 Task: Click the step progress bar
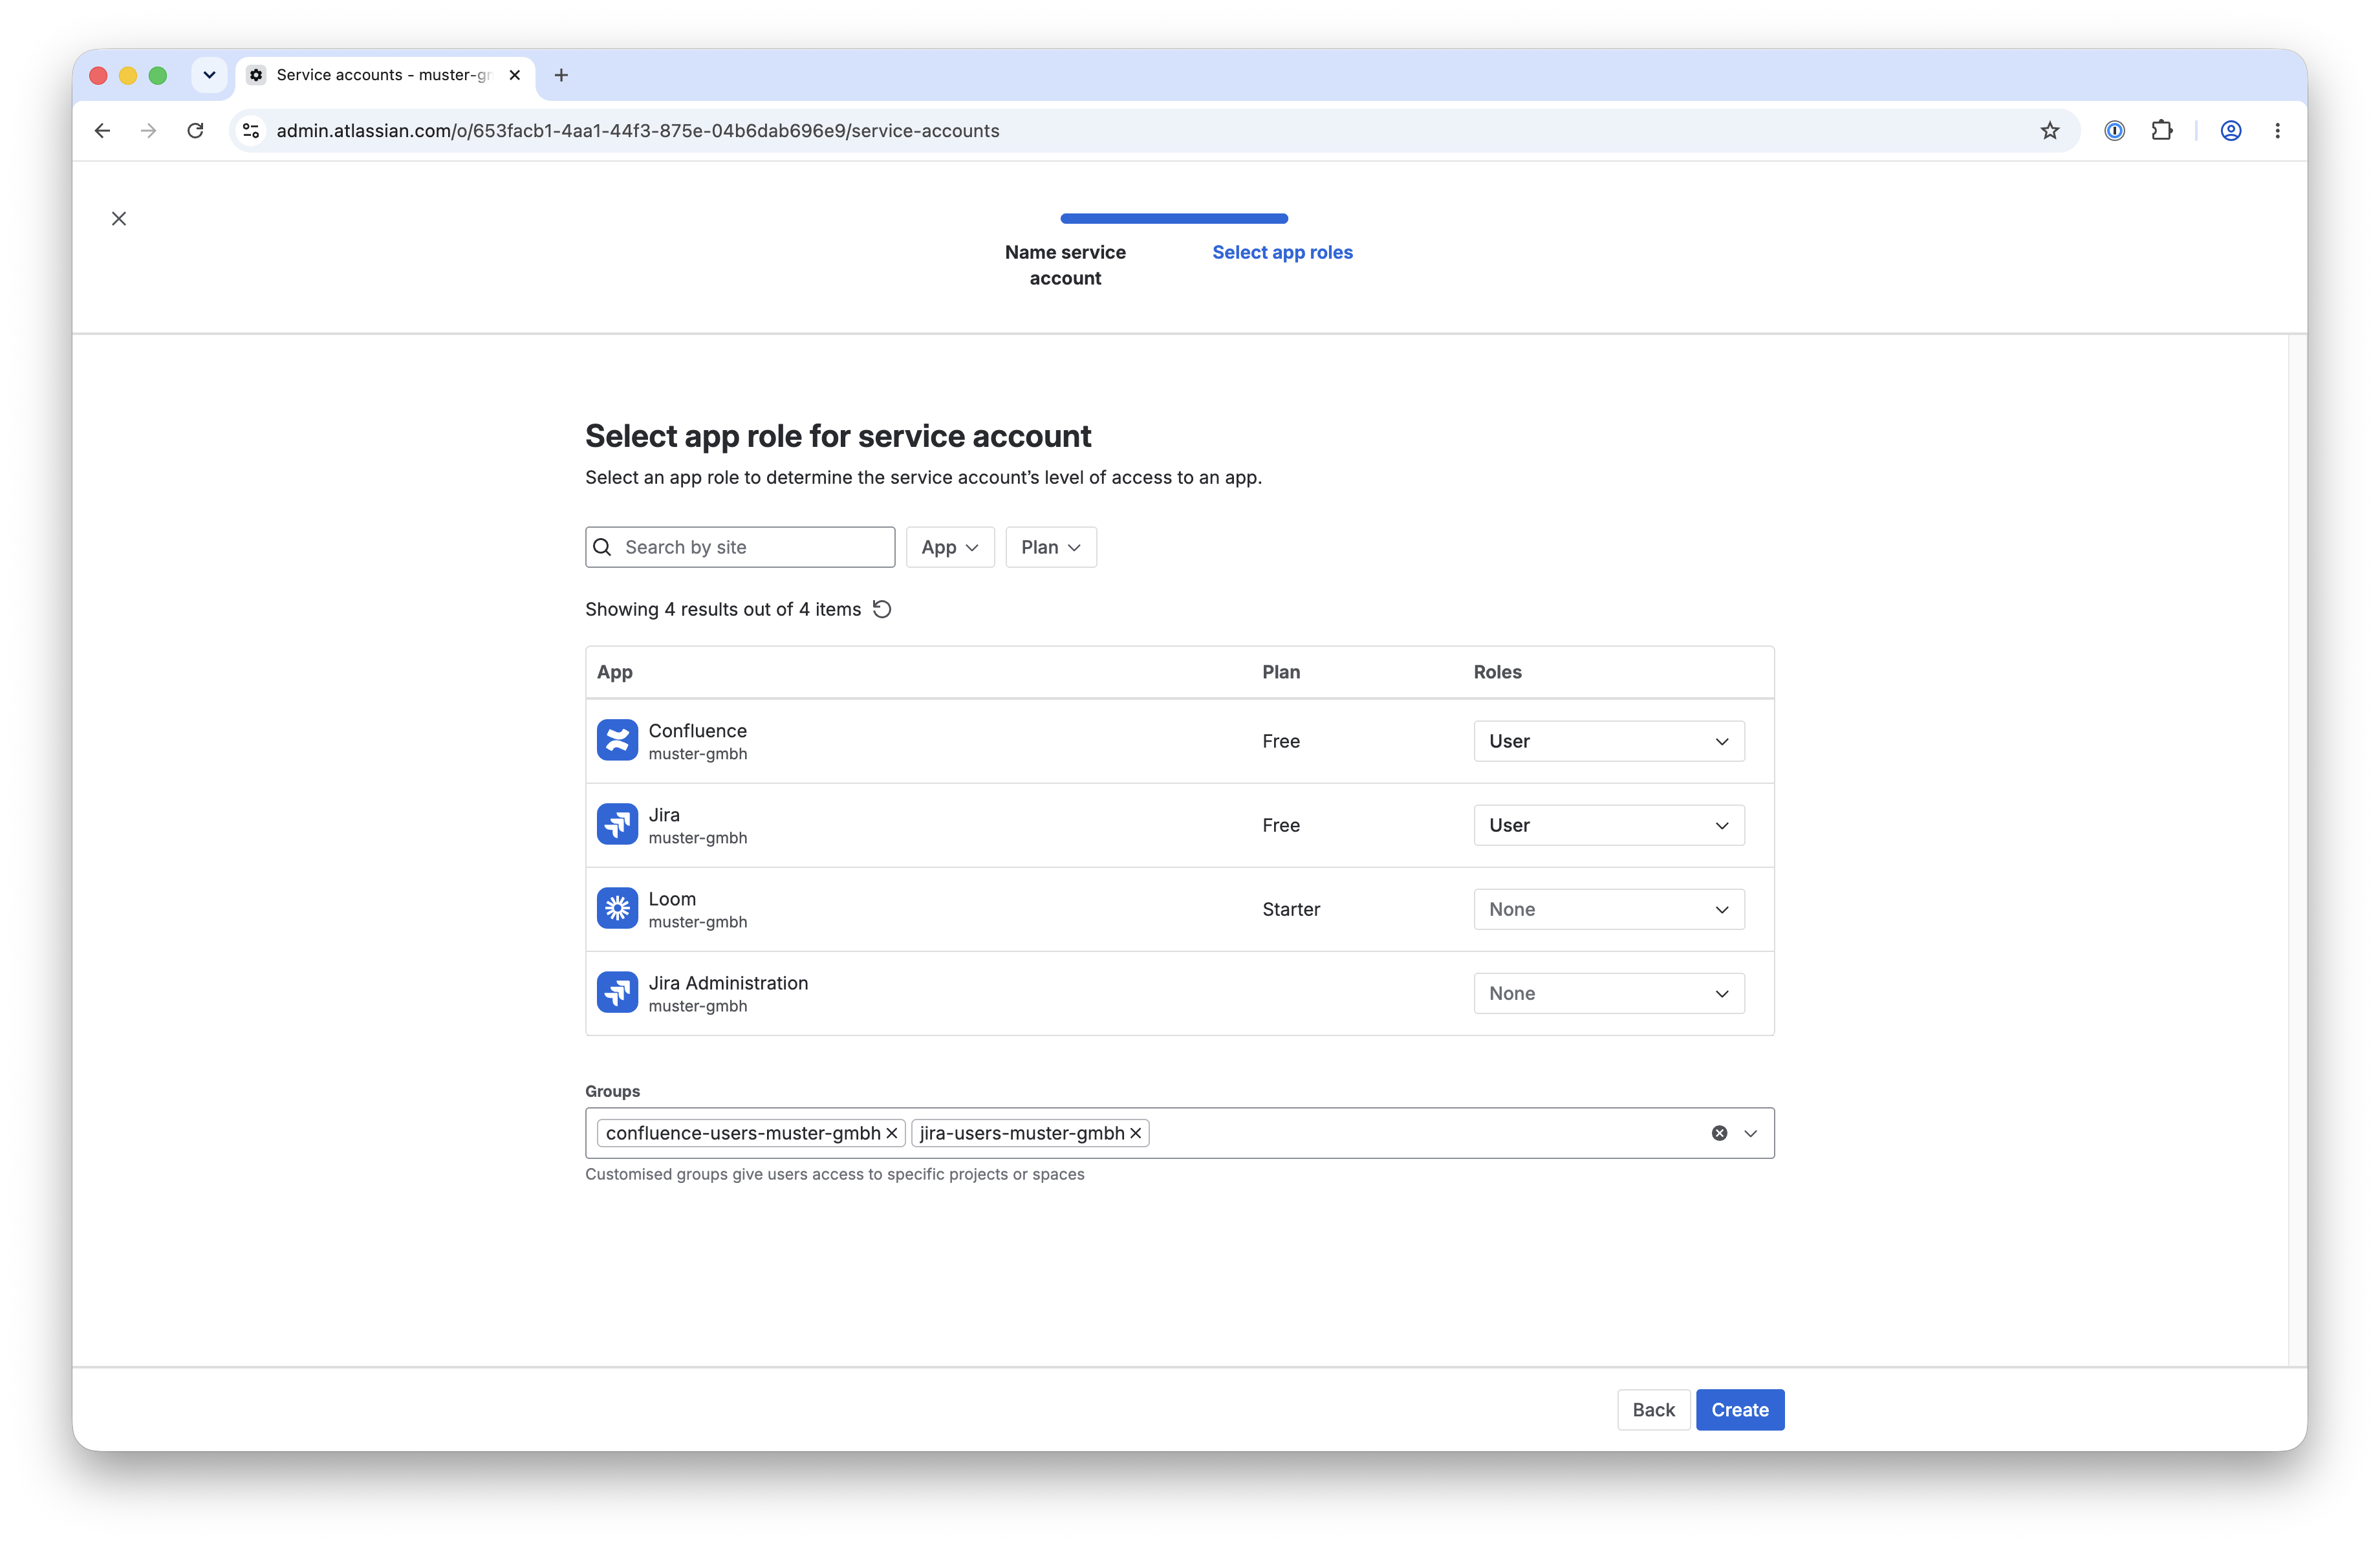click(1174, 218)
